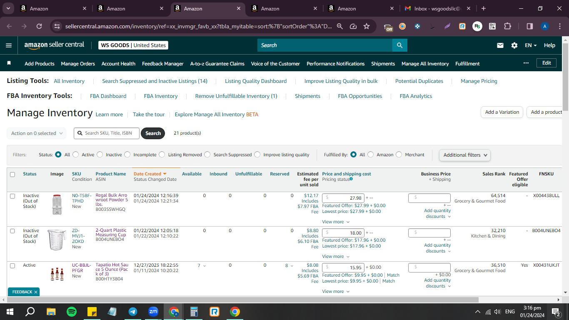Click the magnifier button beside the Seller Central search box
Image resolution: width=569 pixels, height=320 pixels.
pyautogui.click(x=400, y=45)
